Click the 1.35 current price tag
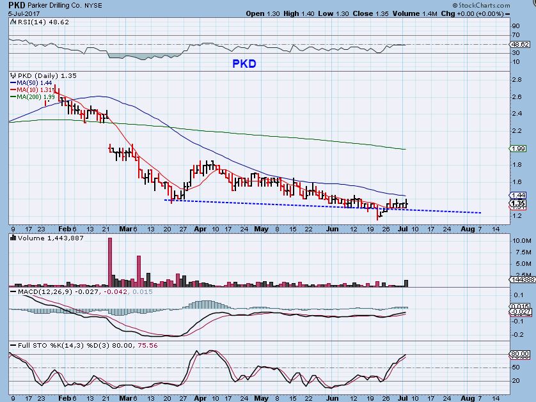The image size is (536, 402). click(x=518, y=203)
